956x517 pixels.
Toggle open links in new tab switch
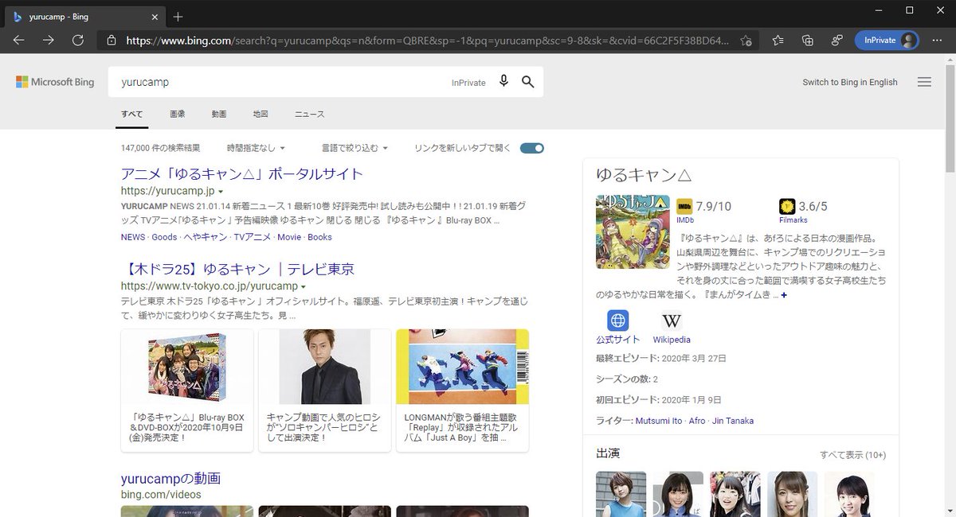[531, 148]
